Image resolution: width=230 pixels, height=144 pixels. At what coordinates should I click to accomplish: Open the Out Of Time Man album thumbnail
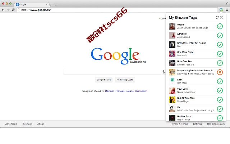point(172,100)
